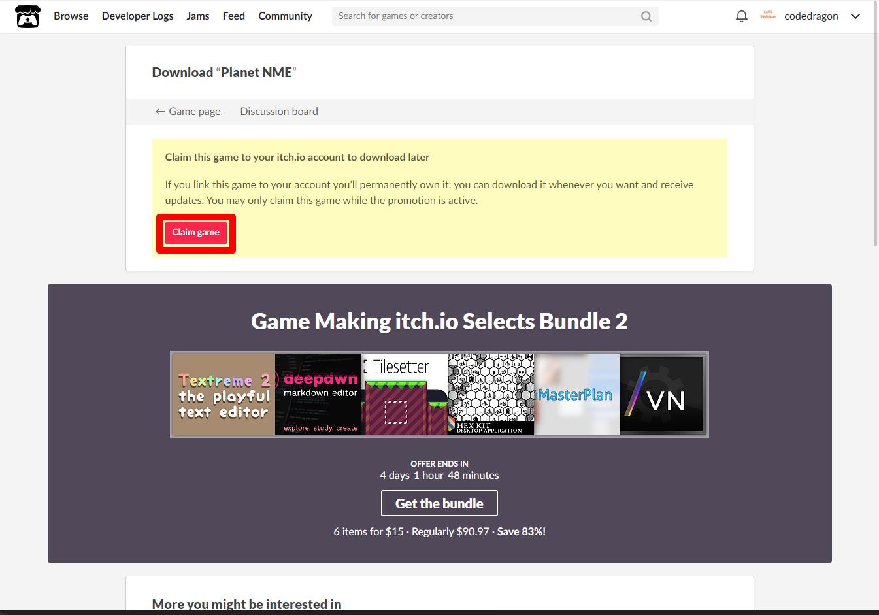Select the MasterPlan thumbnail
879x615 pixels.
click(577, 395)
